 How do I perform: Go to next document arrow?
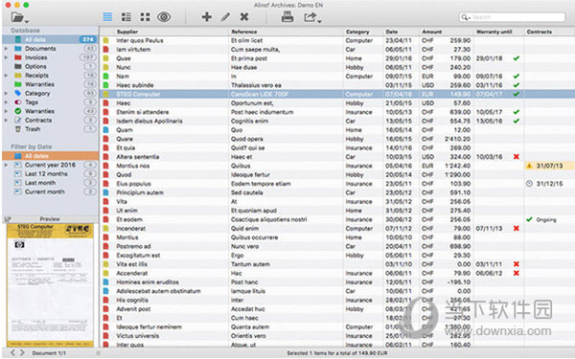(x=22, y=352)
